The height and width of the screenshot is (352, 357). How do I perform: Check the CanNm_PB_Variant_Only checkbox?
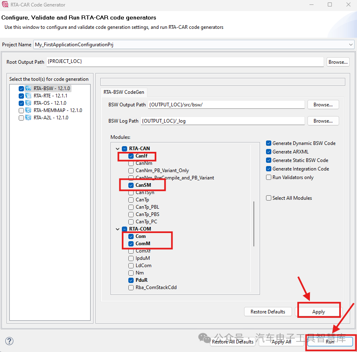pos(131,171)
